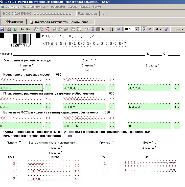Click the green field 4773 under 3 месяц
This screenshot has width=185, height=187.
click(x=149, y=88)
